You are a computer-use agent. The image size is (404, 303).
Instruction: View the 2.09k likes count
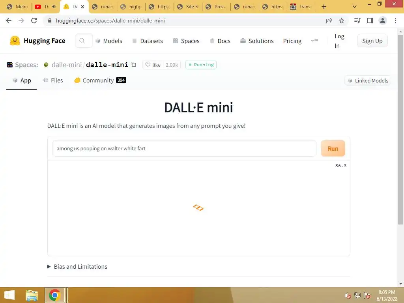click(172, 65)
